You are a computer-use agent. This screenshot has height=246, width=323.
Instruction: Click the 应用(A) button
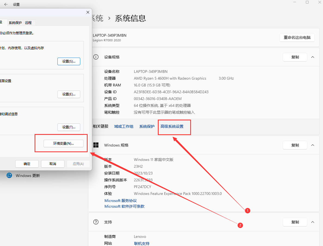pyautogui.click(x=78, y=164)
